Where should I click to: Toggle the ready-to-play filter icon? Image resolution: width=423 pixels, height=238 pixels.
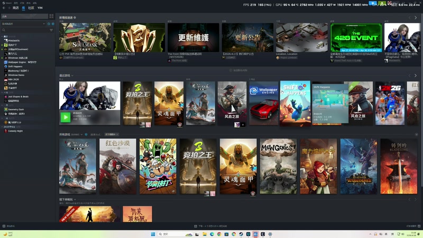(53, 24)
